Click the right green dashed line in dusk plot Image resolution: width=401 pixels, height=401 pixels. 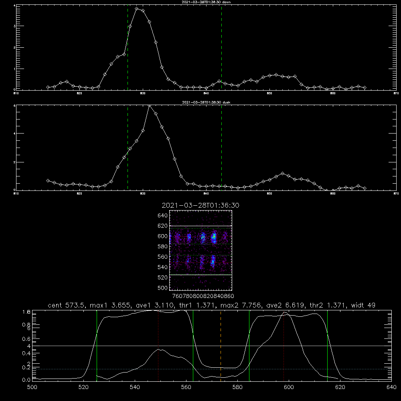(x=221, y=148)
